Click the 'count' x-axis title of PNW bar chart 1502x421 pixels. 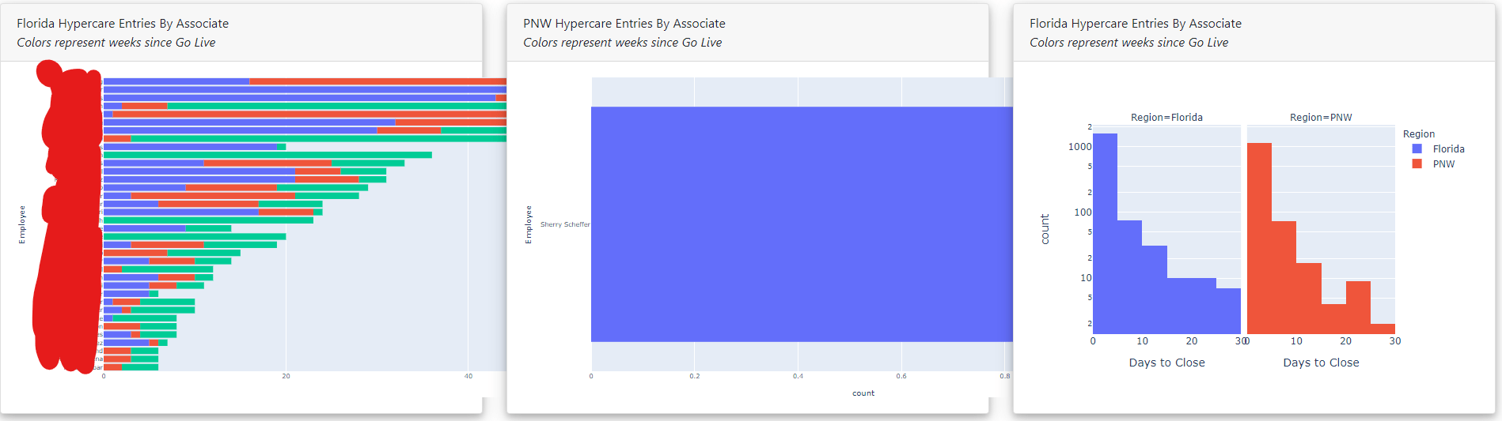point(863,393)
